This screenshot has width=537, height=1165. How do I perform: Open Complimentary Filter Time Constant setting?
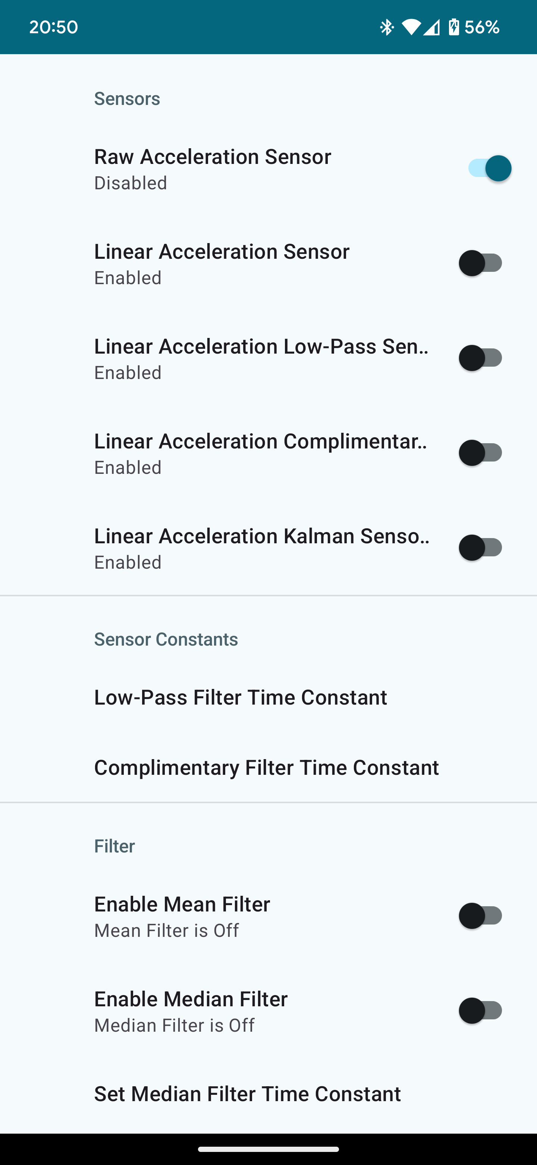click(268, 767)
